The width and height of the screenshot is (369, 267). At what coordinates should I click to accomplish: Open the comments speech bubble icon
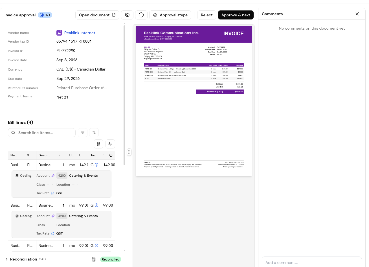point(141,15)
